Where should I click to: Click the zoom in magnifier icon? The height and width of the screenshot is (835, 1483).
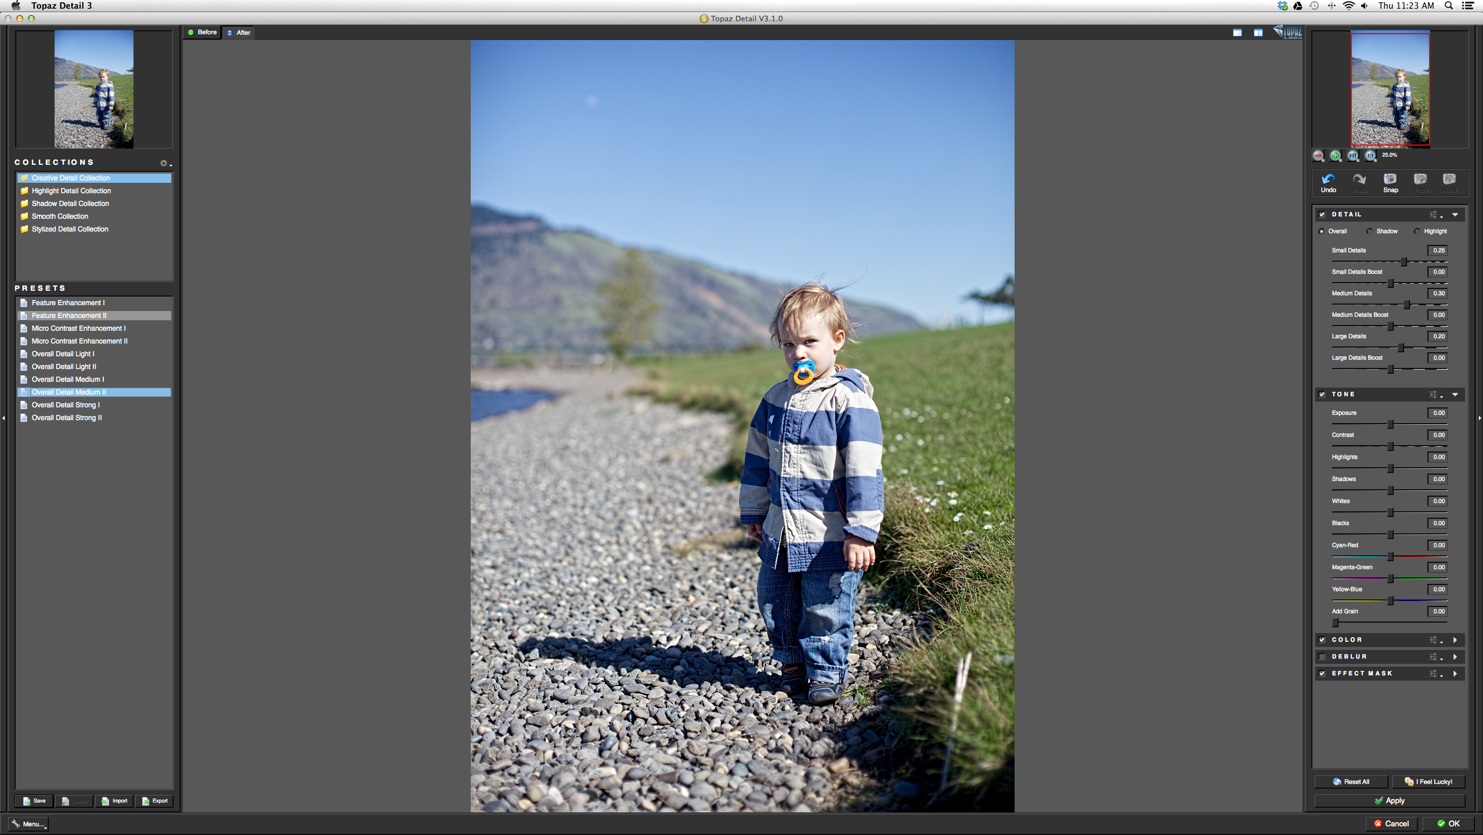tap(1336, 156)
